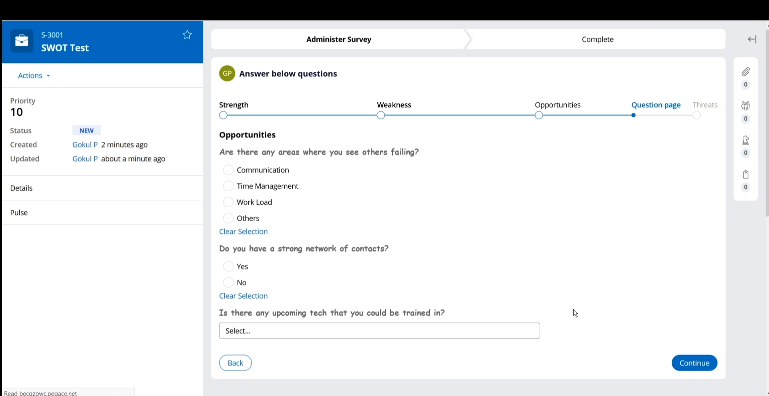Viewport: 769px width, 396px height.
Task: Click the Back button
Action: coord(236,363)
